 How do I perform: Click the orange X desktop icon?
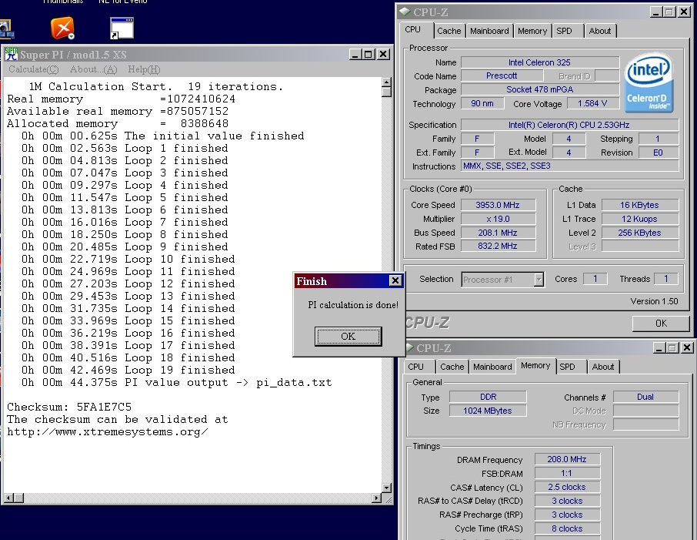62,28
